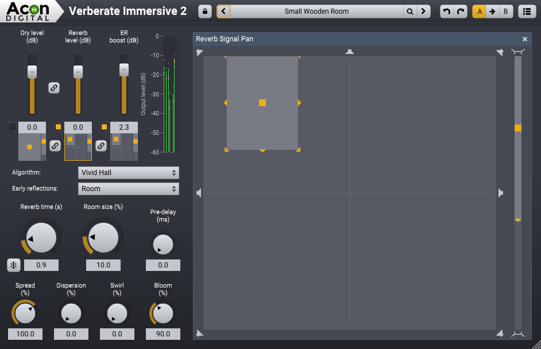Freeze the reverb with the snowflake icon
This screenshot has width=541, height=349.
point(13,265)
